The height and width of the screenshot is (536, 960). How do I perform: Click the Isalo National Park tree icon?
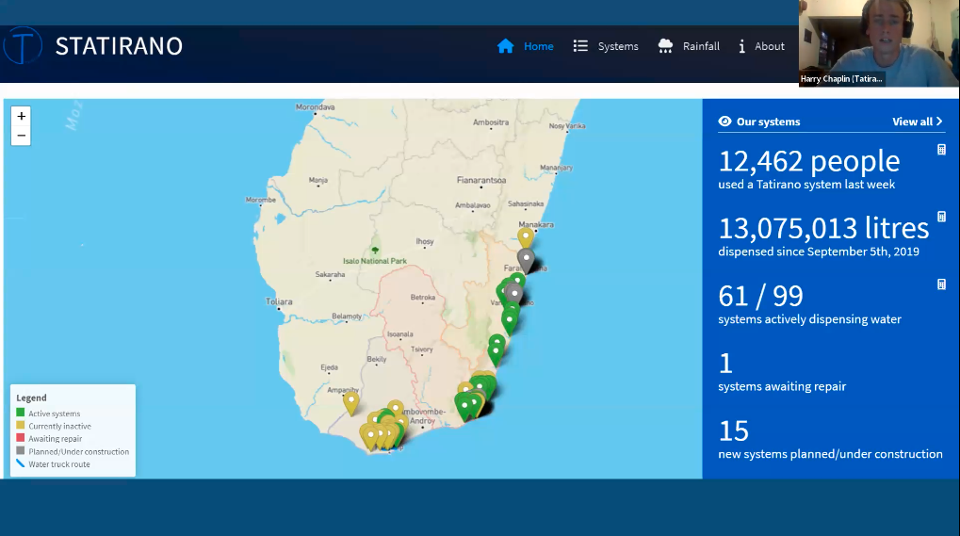pos(375,250)
